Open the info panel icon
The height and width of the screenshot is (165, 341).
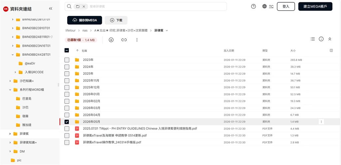tap(321, 39)
